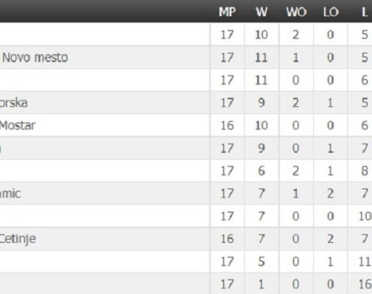Click the 6 wins cell
The height and width of the screenshot is (294, 372).
click(261, 171)
